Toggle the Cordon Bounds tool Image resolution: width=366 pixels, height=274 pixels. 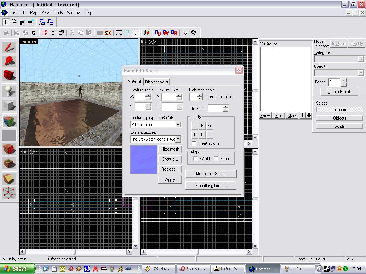(x=108, y=32)
